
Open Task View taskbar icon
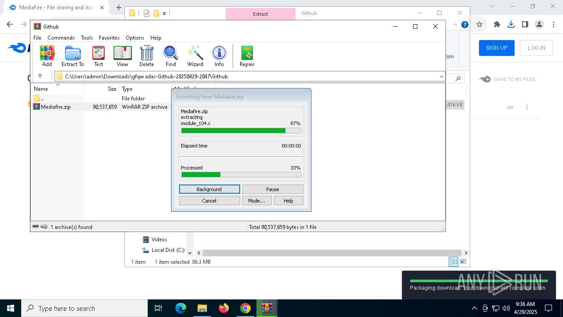point(158,308)
